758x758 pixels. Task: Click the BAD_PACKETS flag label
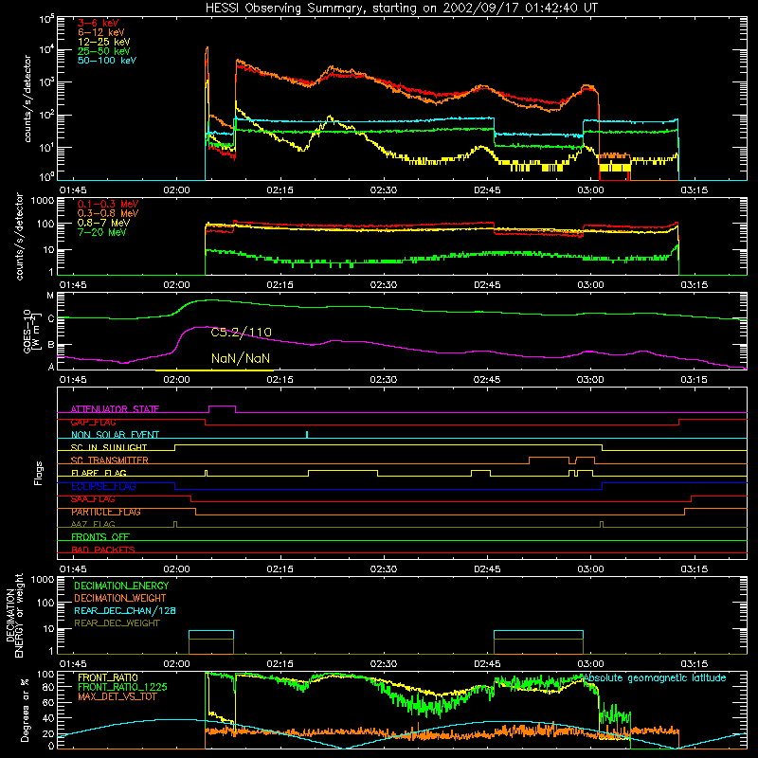(x=103, y=550)
